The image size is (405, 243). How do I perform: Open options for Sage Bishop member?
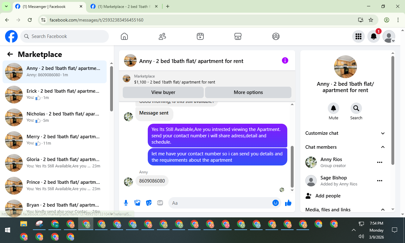[380, 181]
